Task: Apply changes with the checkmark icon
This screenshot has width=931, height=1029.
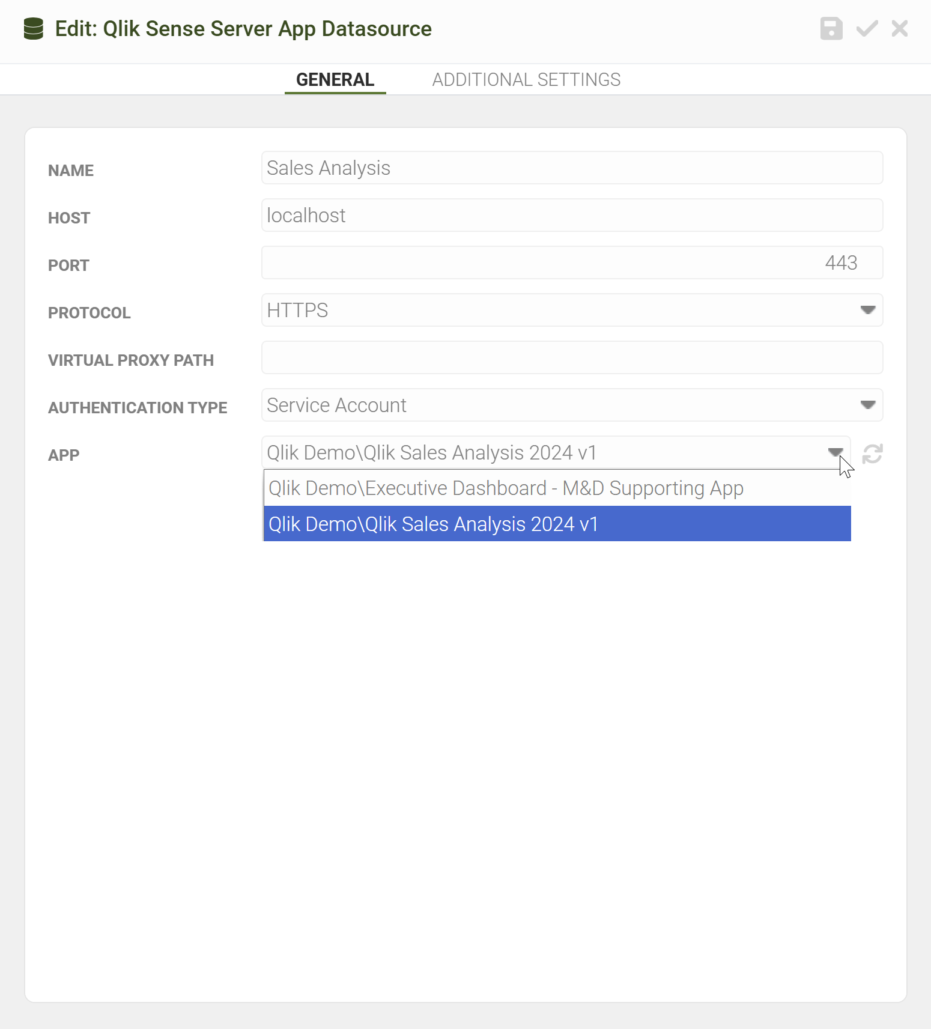Action: 867,29
